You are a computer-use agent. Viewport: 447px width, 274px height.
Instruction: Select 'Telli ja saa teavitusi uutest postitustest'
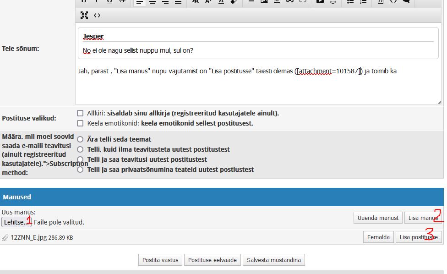[81, 159]
